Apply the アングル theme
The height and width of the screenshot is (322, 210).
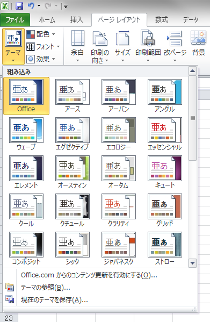(165, 96)
